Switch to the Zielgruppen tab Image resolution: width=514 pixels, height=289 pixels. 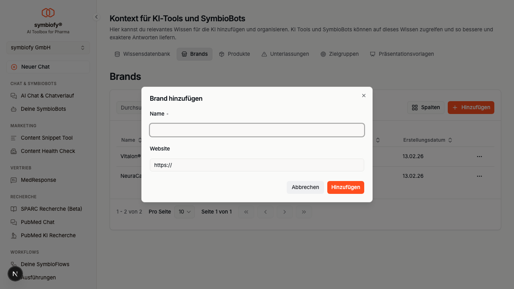click(x=339, y=54)
